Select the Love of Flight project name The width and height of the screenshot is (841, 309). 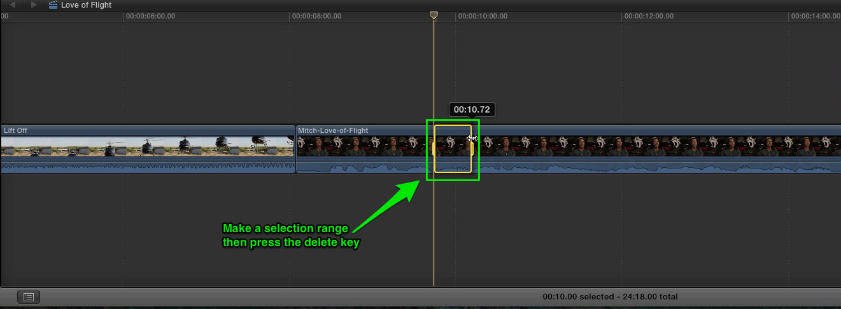[x=86, y=5]
